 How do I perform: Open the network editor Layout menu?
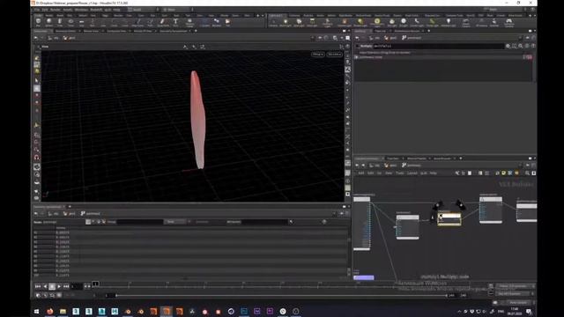coord(412,173)
